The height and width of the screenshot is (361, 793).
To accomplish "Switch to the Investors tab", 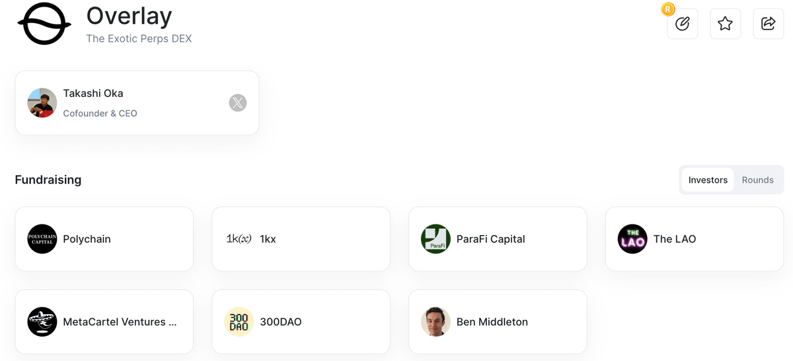I will pos(708,180).
